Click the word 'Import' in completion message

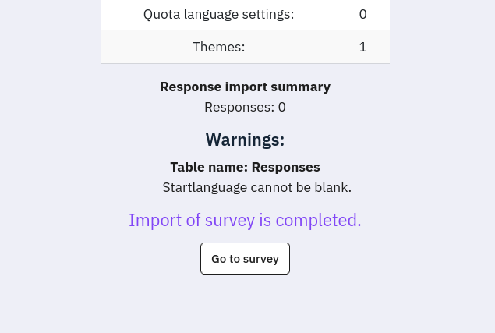154,221
